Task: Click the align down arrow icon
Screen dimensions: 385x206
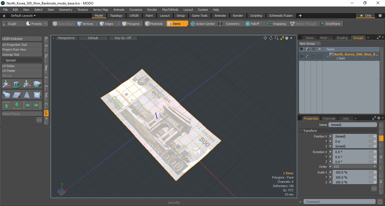Action: (17, 106)
